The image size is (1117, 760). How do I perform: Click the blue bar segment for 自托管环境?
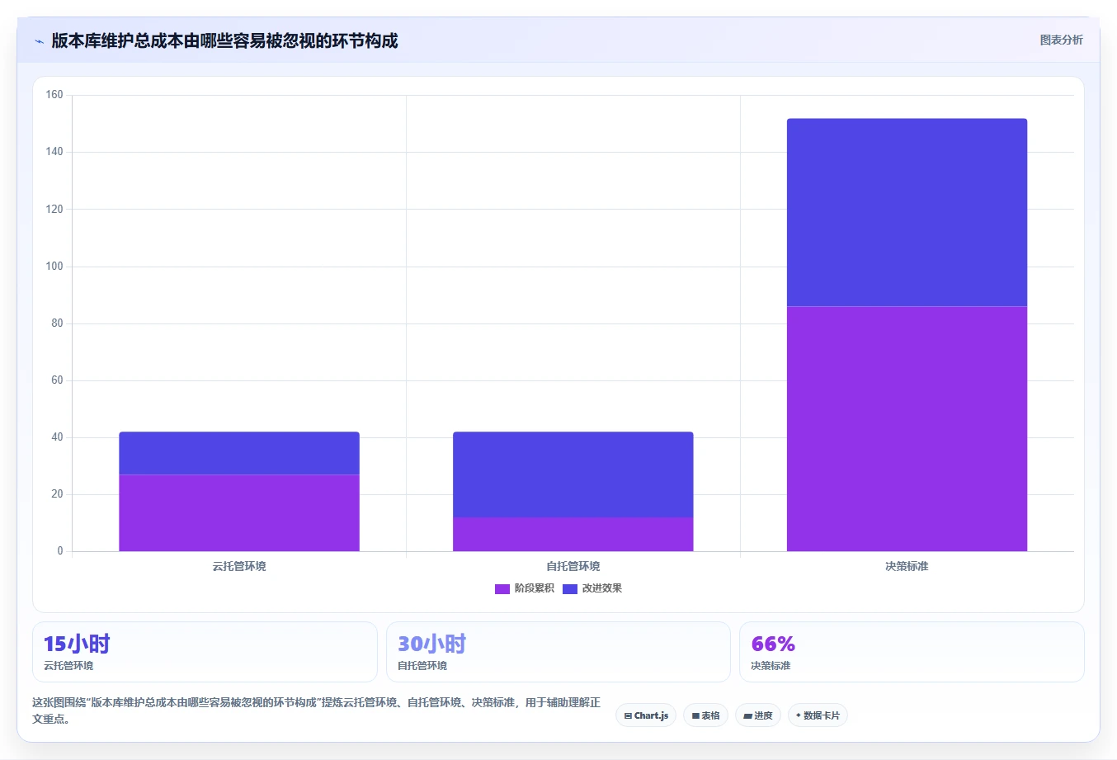tap(573, 474)
